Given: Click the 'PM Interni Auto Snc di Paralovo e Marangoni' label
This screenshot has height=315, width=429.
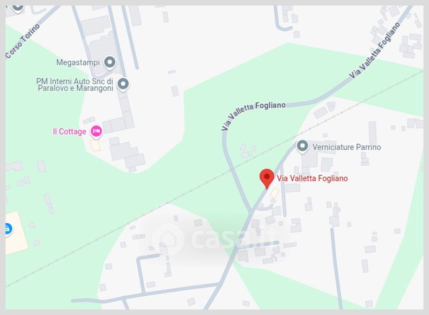Looking at the screenshot, I should pos(75,85).
